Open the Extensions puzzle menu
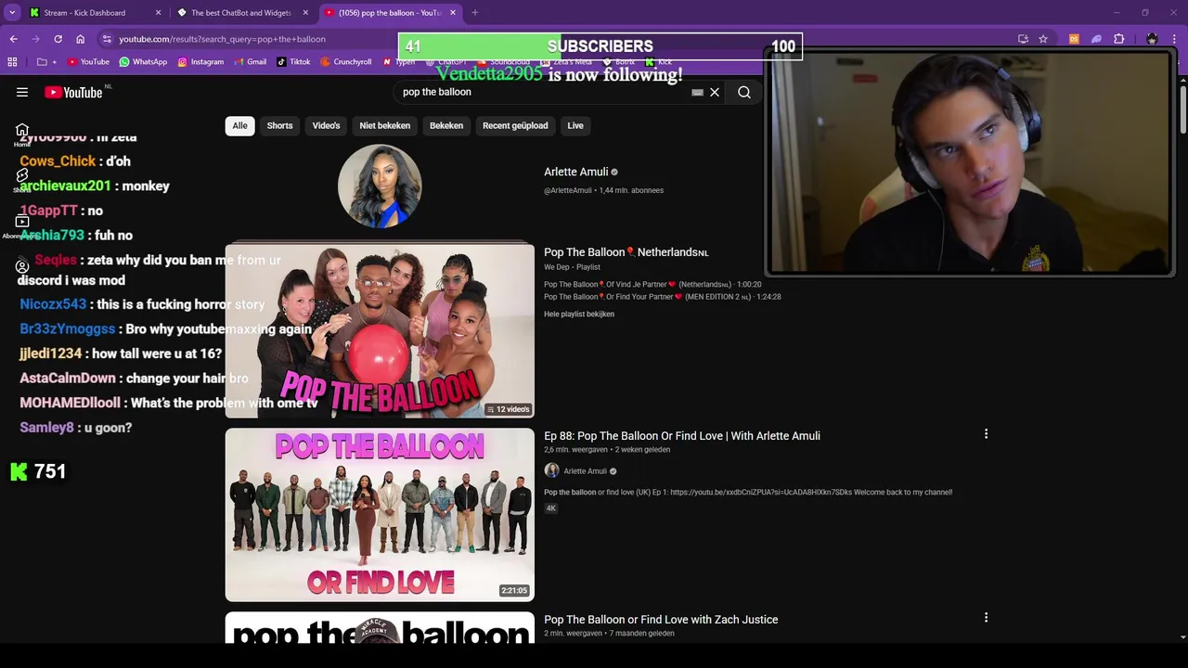This screenshot has width=1188, height=668. tap(1118, 39)
